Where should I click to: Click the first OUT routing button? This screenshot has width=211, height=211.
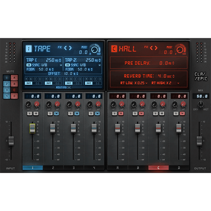(x=28, y=83)
